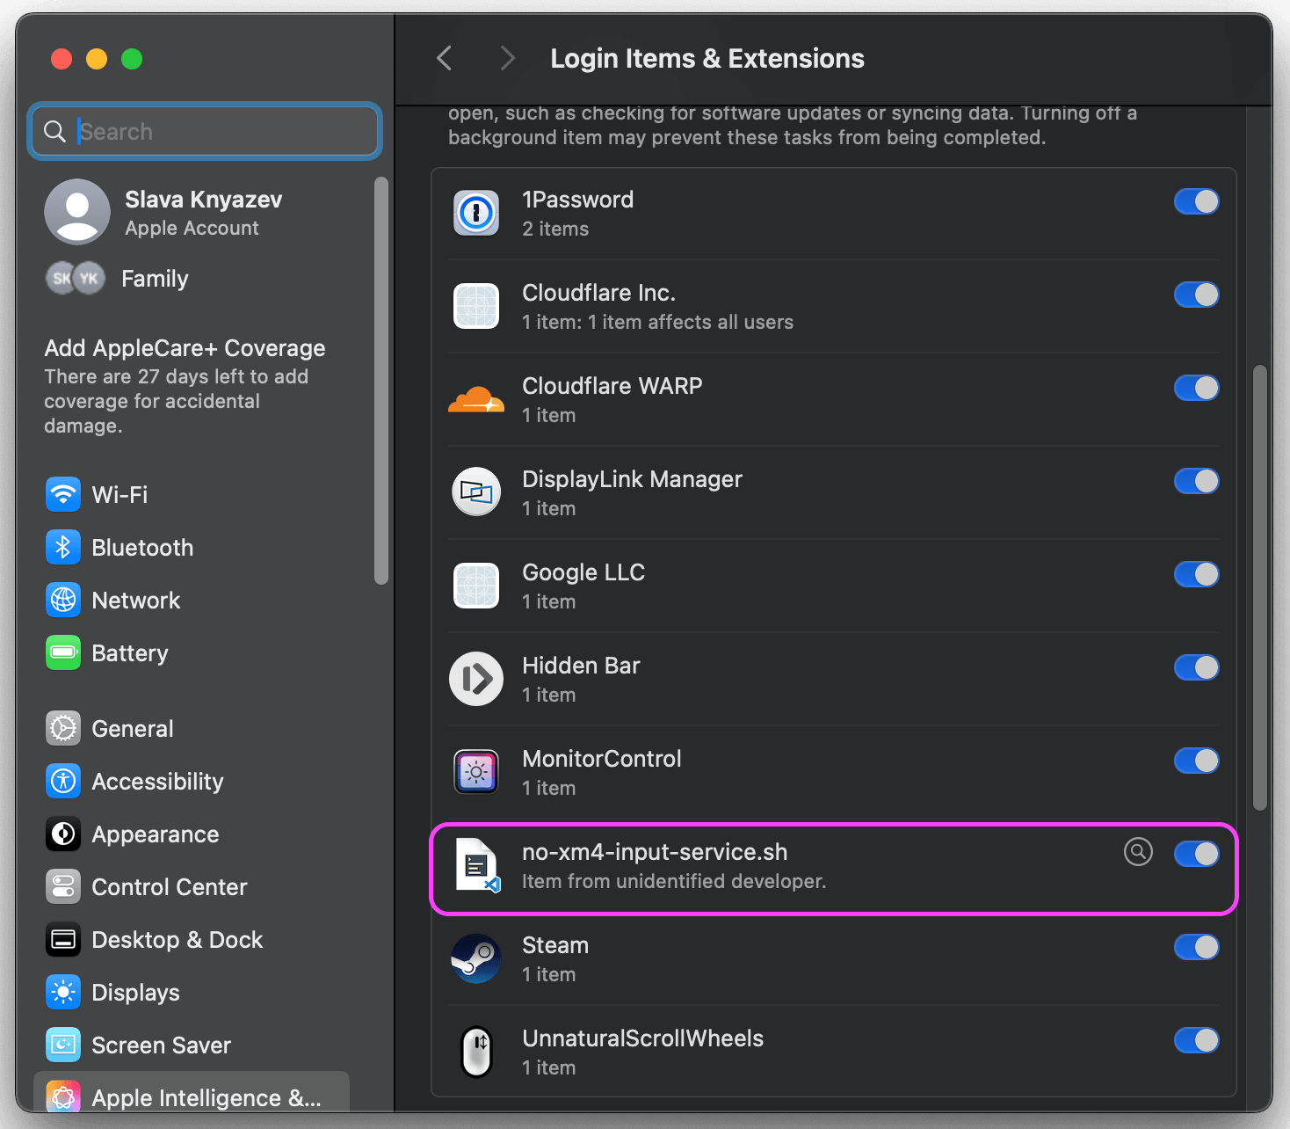Toggle off no-xm4-input-service.sh background item

point(1196,854)
